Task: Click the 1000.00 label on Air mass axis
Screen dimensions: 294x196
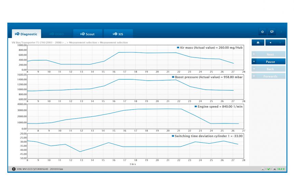Action: [22, 45]
